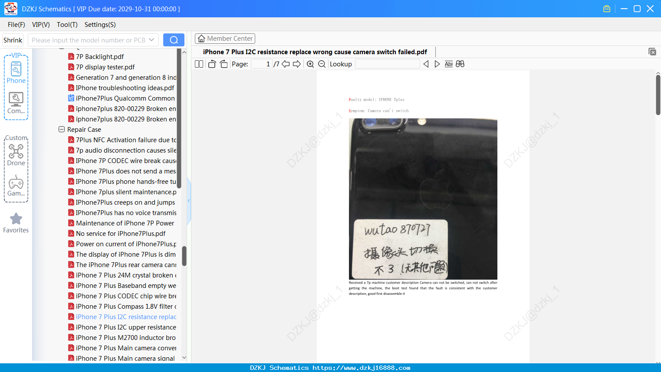Open 7Plus NFC Activation failure case
661x372 pixels.
126,140
